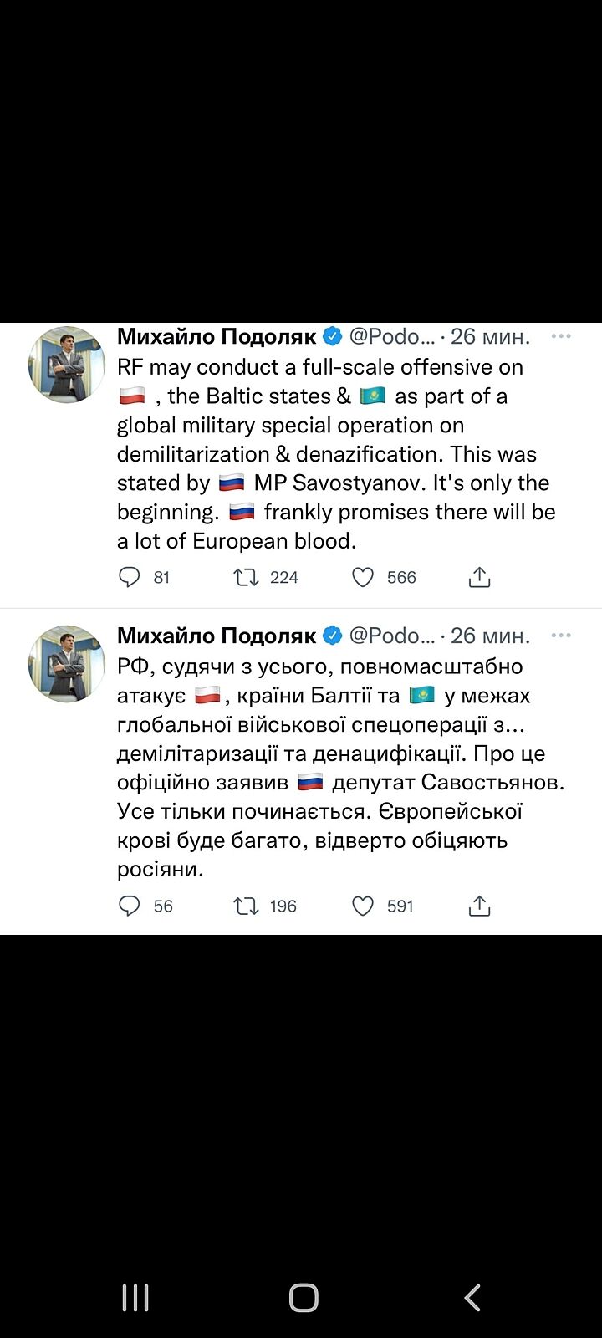Share the Ukrainian-language tweet
Screen dimensions: 602x1338
[479, 906]
